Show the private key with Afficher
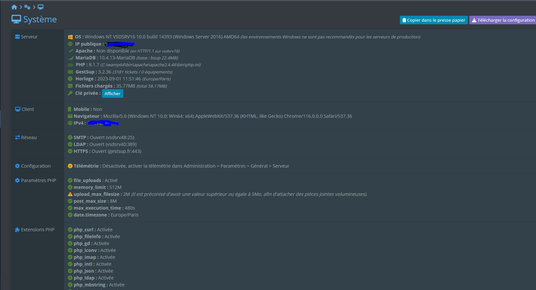The height and width of the screenshot is (290, 536). pyautogui.click(x=112, y=93)
